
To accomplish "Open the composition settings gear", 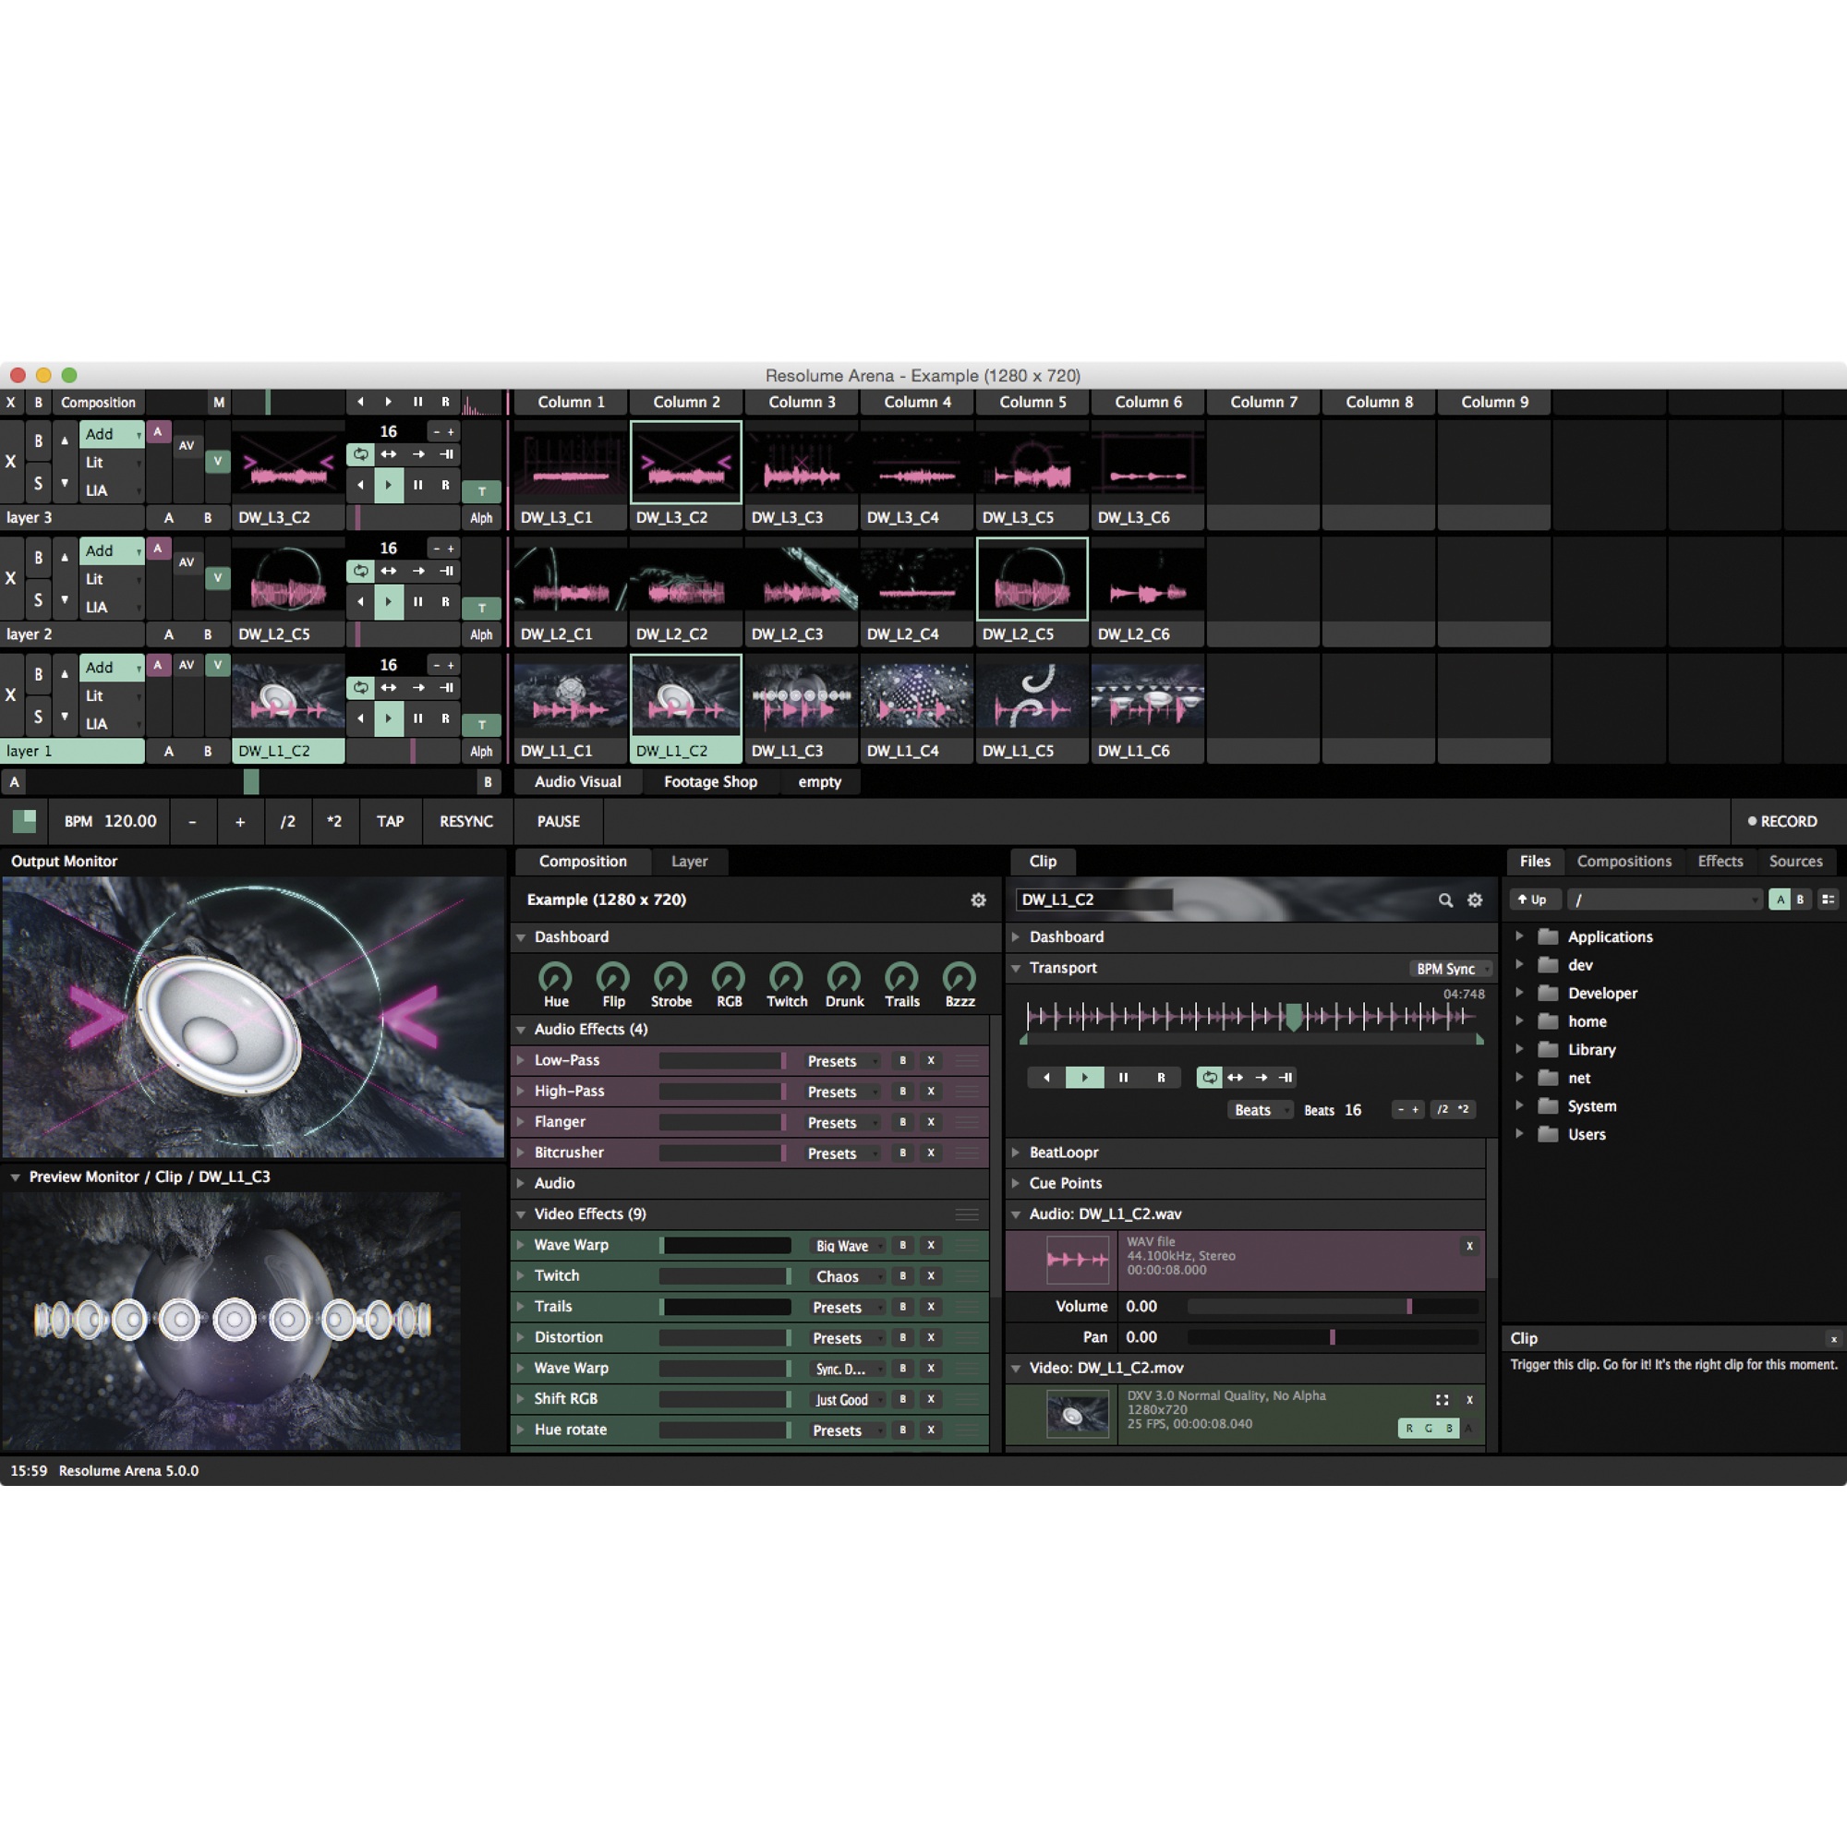I will click(x=978, y=899).
